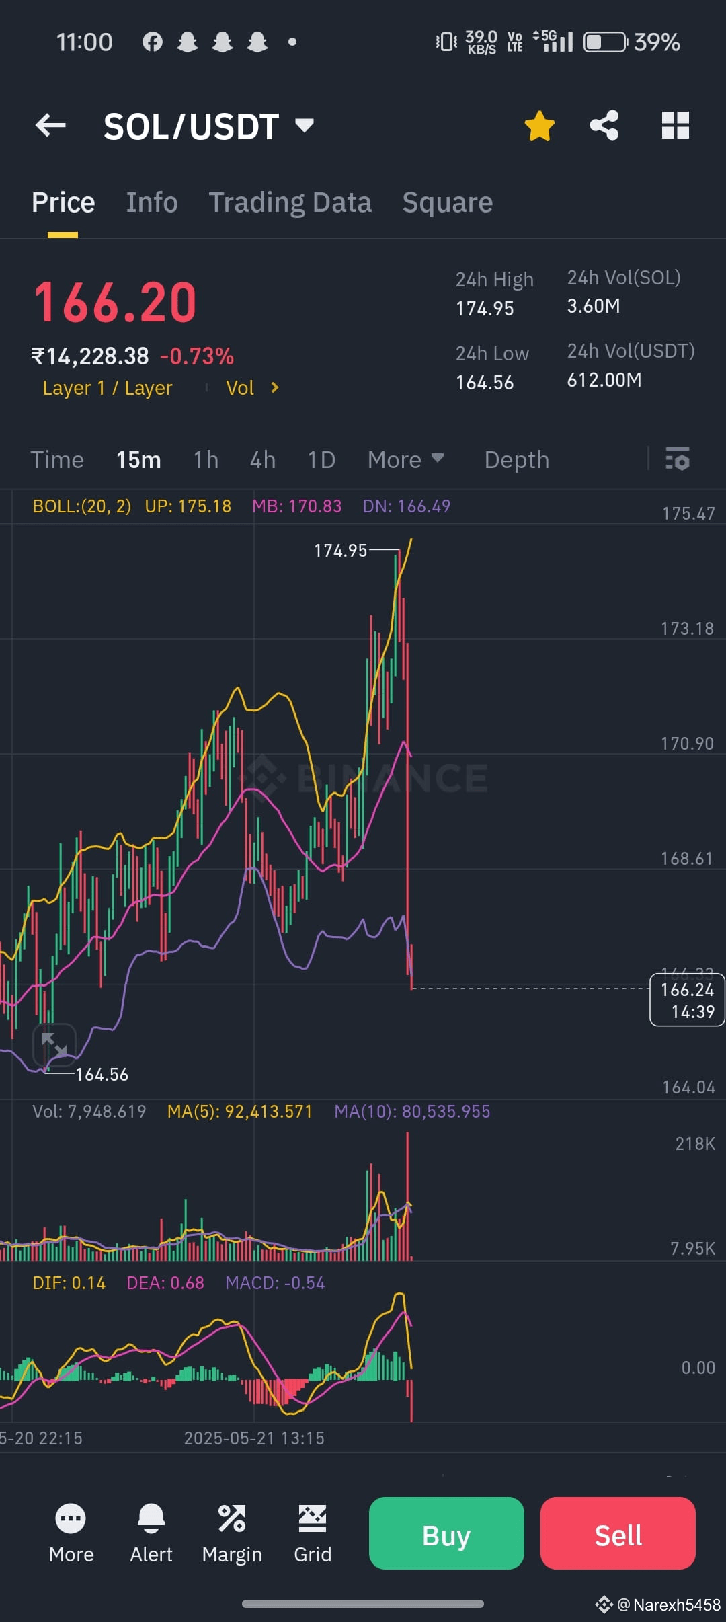Tap the Alert bell icon
The image size is (726, 1622).
point(151,1519)
